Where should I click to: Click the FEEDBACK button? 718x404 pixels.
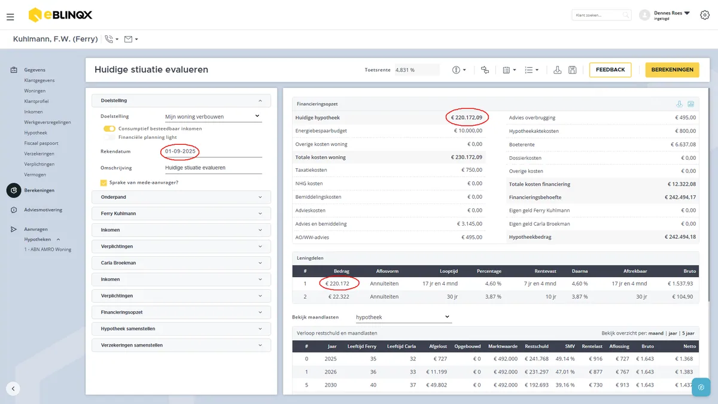coord(610,70)
